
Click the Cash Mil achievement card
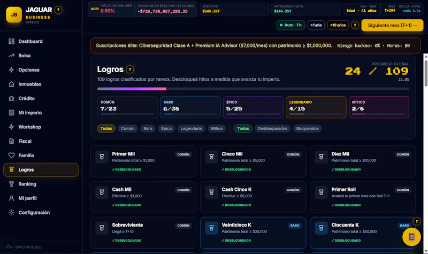point(143,197)
